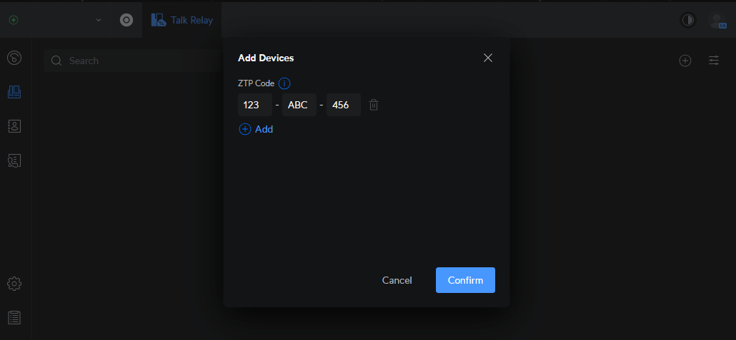This screenshot has width=736, height=340.
Task: Open the user account avatar menu
Action: tap(717, 20)
